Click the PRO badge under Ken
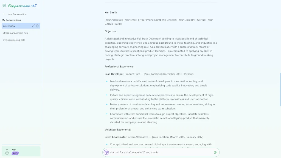 click(15, 153)
